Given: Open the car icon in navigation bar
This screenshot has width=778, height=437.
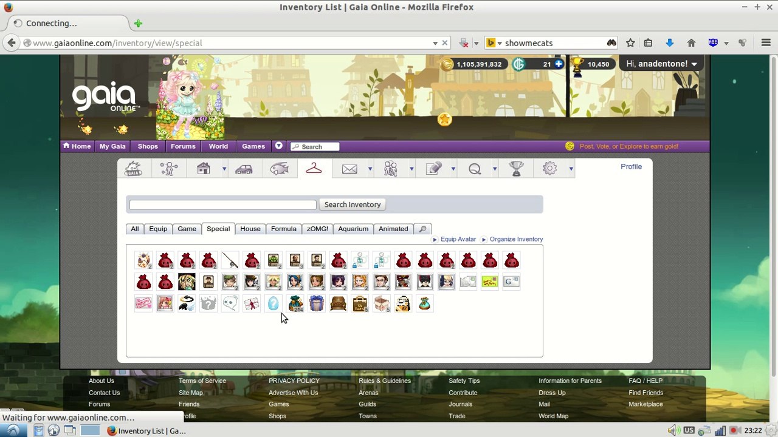Looking at the screenshot, I should coord(244,169).
